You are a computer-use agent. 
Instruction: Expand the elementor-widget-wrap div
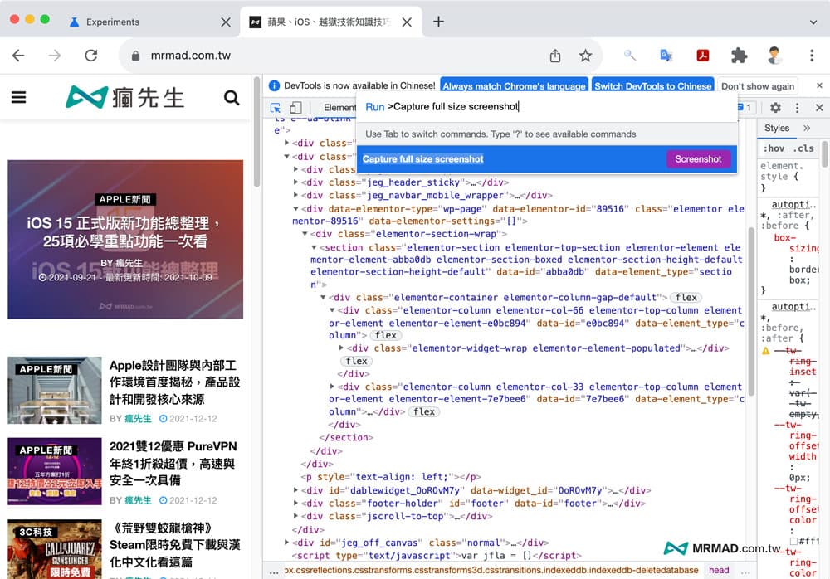click(x=341, y=348)
